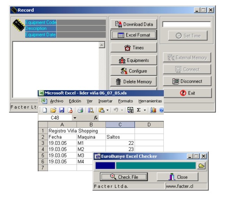Image resolution: width=228 pixels, height=200 pixels.
Task: Click the browse folder icon in Excel Checker
Action: click(202, 165)
